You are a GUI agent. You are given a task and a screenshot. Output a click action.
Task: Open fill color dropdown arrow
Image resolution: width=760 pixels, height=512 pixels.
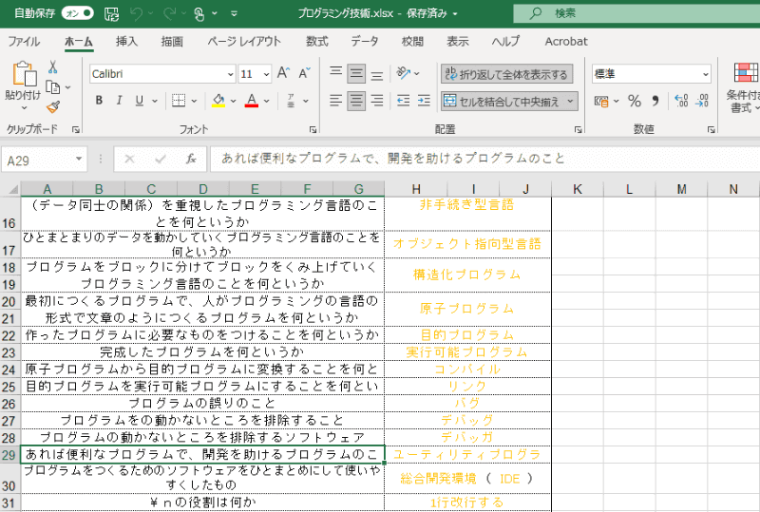point(233,101)
